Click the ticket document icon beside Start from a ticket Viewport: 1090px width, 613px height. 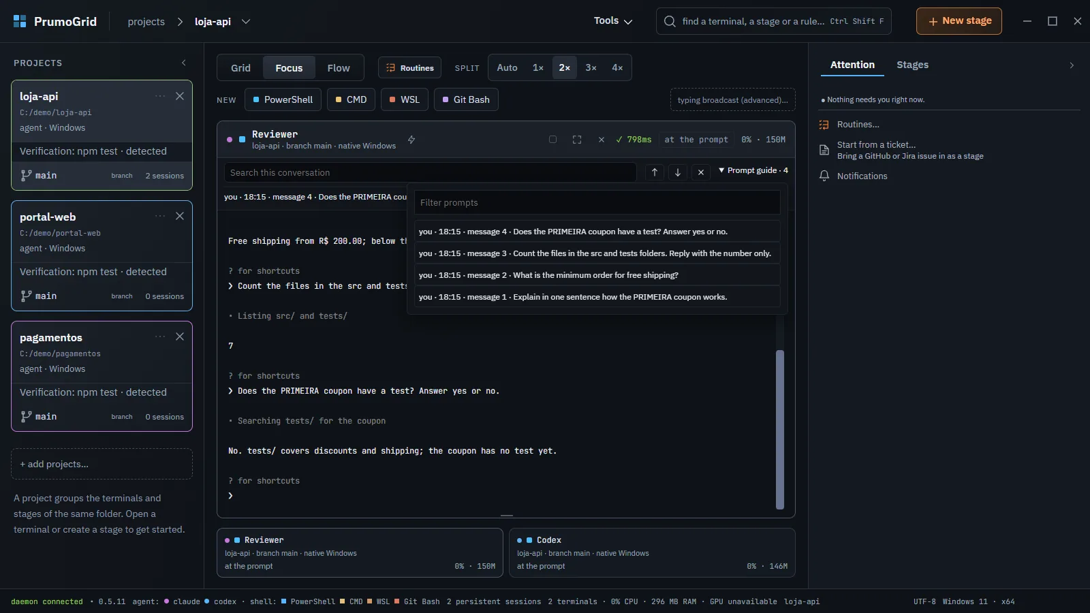click(x=824, y=150)
